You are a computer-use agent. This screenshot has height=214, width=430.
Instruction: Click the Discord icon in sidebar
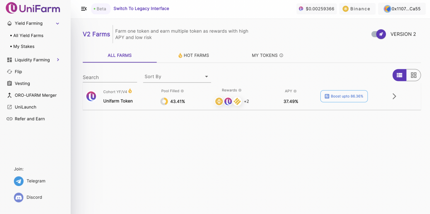click(19, 198)
